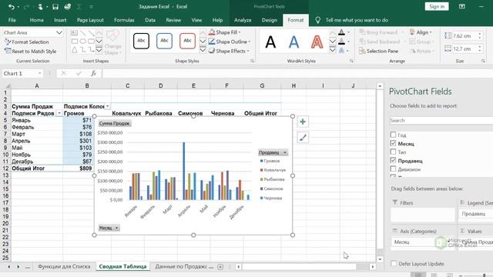
Task: Open the Chart Area element dropdown
Action: point(59,32)
